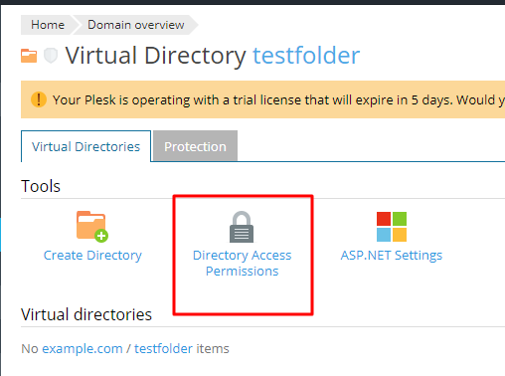505x376 pixels.
Task: Click the orange folder icon beside Virtual Directory title
Action: [29, 56]
